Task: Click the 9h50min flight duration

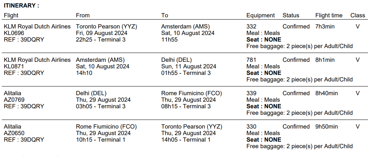Action: pyautogui.click(x=326, y=127)
